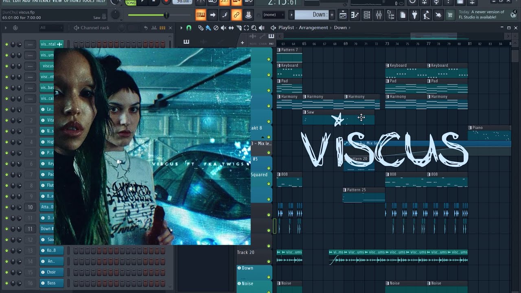Select the Choir channel button
This screenshot has height=293, width=521.
pyautogui.click(x=52, y=272)
